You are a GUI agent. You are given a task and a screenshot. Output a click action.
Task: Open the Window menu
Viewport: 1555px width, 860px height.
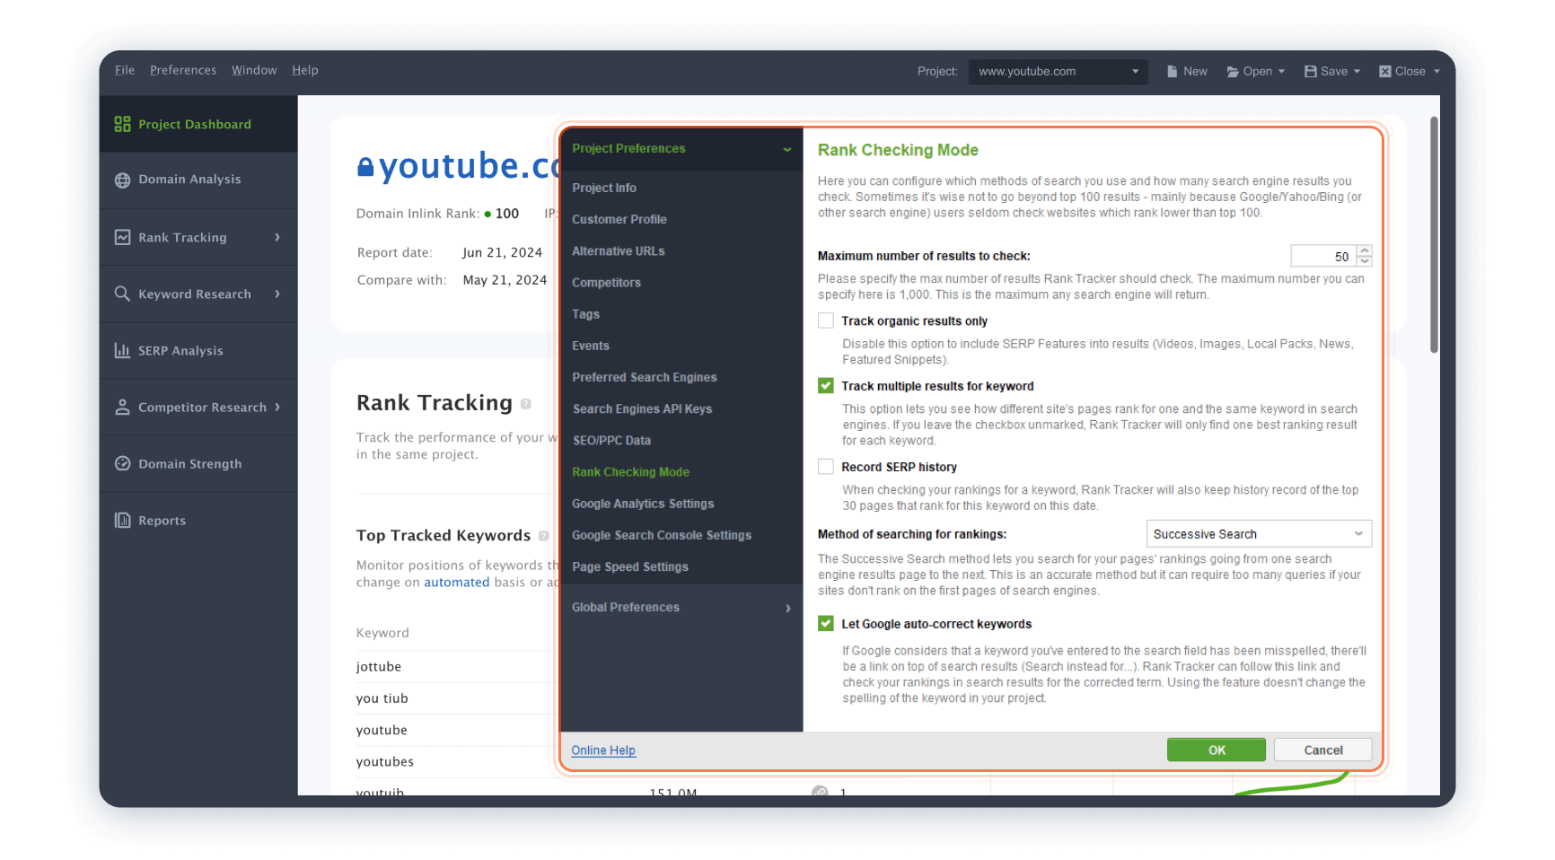click(254, 70)
